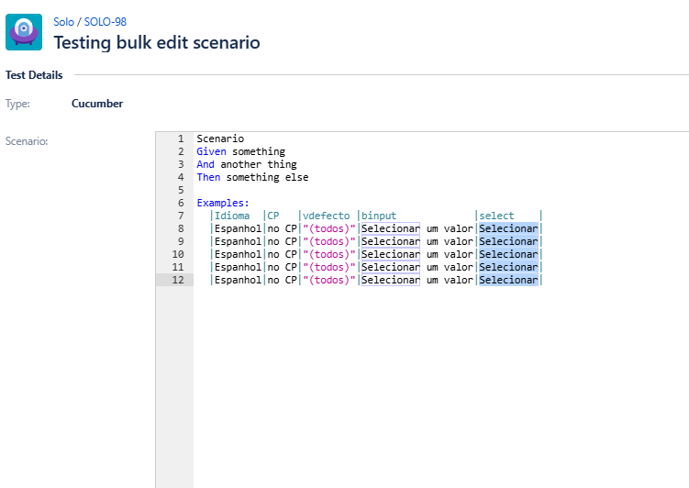Click the Idioma column header cell

pyautogui.click(x=232, y=216)
